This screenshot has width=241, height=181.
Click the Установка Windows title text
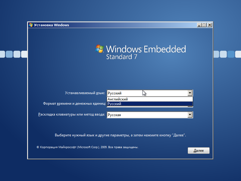52,25
